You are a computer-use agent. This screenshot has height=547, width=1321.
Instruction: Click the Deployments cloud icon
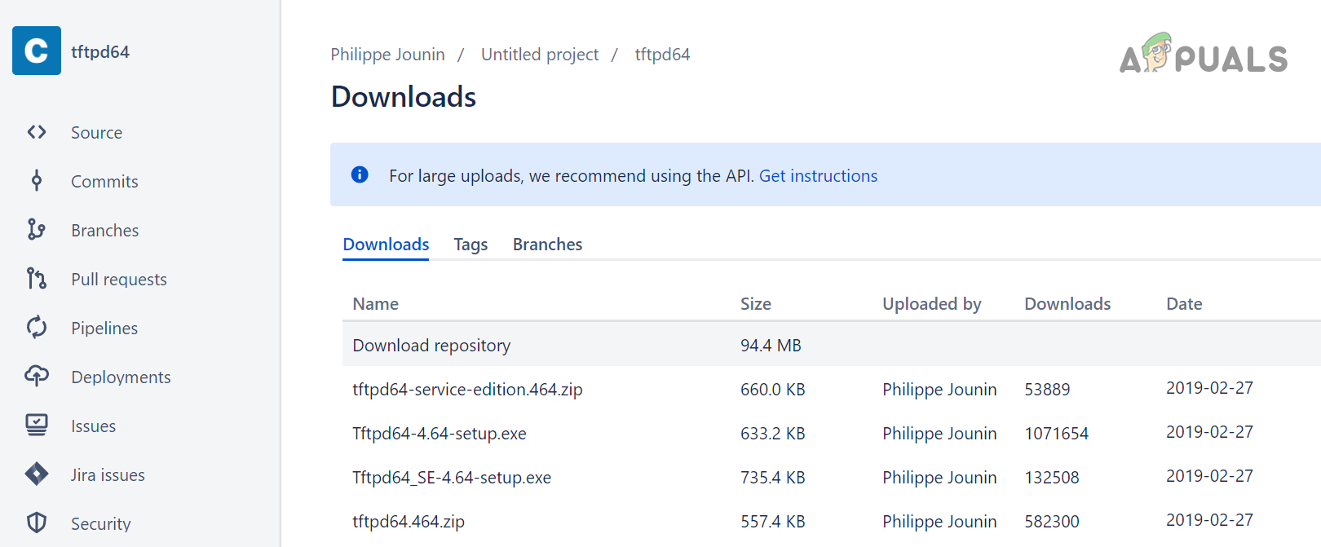pos(37,376)
